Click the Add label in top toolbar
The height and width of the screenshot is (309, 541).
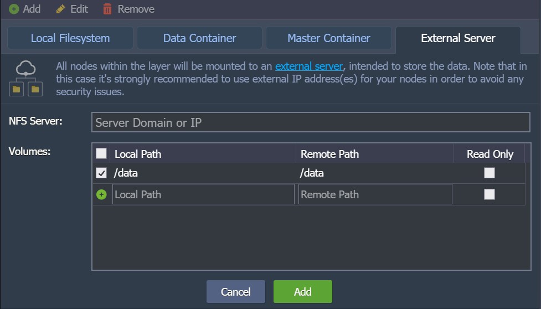32,9
